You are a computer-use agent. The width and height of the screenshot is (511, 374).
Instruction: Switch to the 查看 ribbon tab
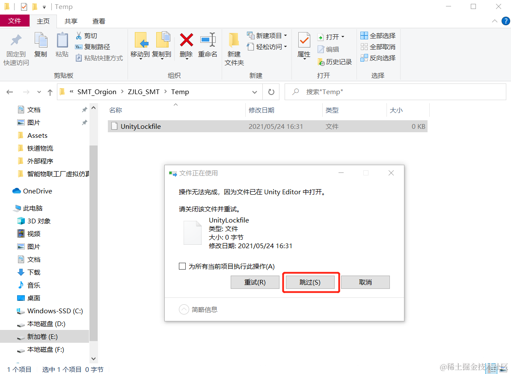98,21
